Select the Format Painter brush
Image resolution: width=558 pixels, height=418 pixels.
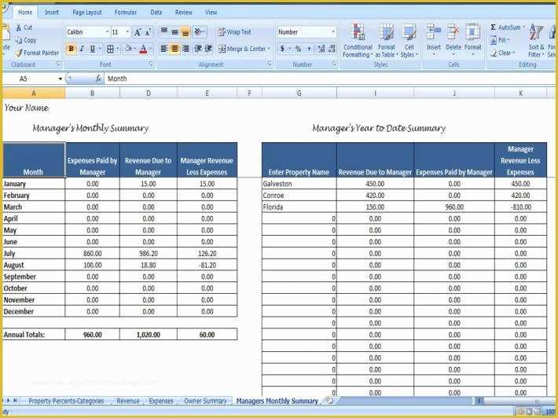19,53
